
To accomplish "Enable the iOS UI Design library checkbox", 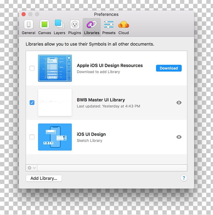I will [x=32, y=137].
